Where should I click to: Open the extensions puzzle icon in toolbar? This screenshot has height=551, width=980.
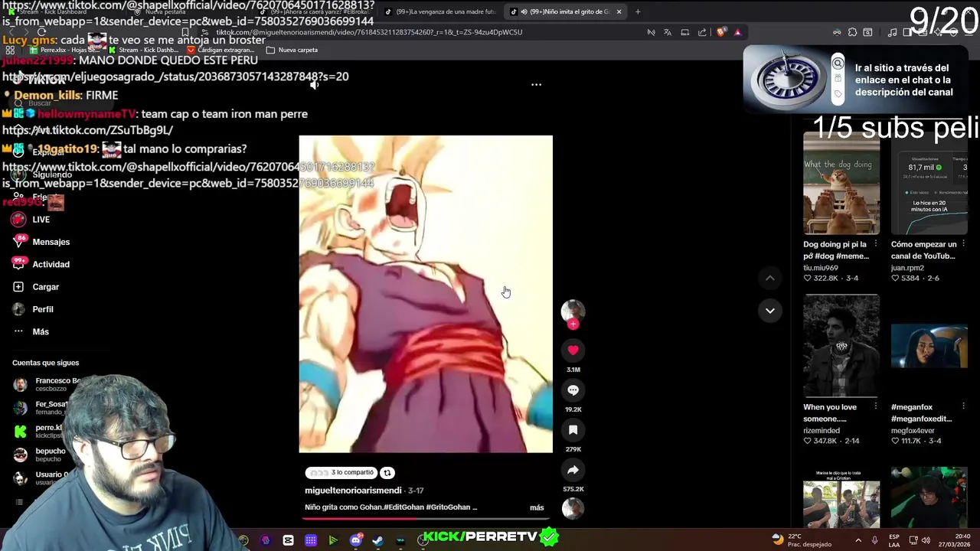tap(852, 32)
